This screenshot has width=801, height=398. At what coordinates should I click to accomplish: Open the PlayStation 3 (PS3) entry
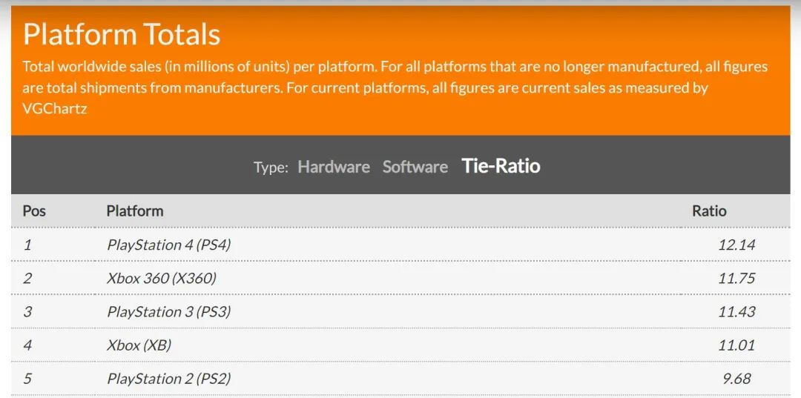tap(169, 312)
